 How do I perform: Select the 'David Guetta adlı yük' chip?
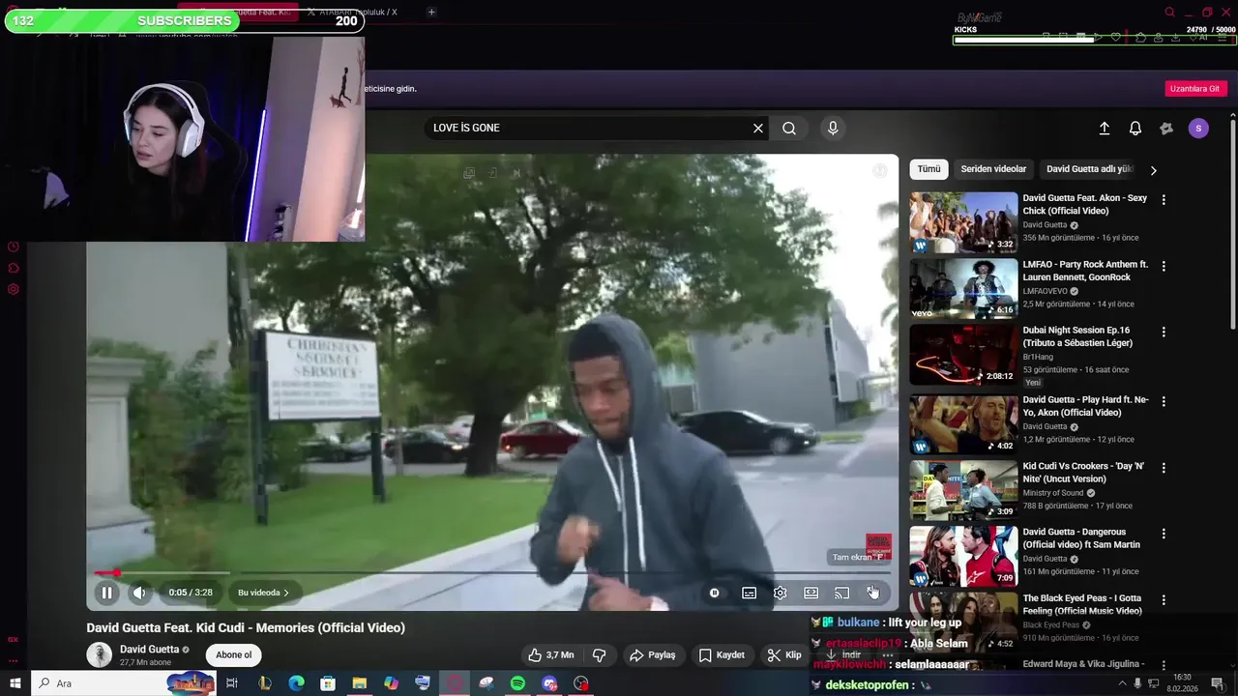point(1090,169)
